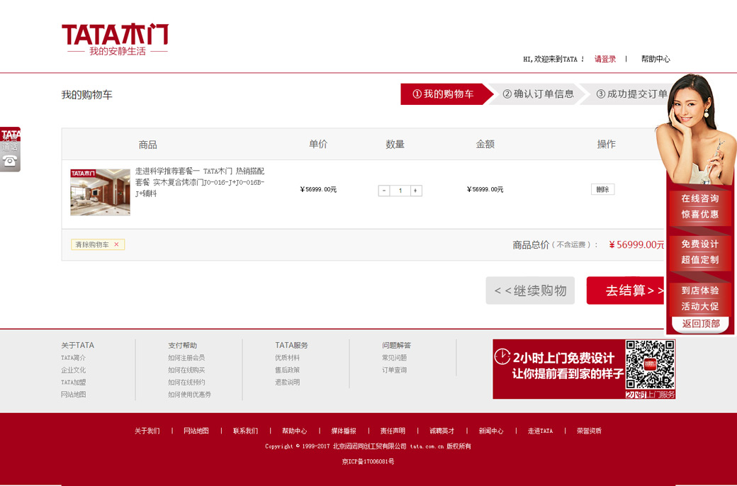Screen dimensions: 737x486
Task: Clear the cart with 清除购物车
Action: 98,244
